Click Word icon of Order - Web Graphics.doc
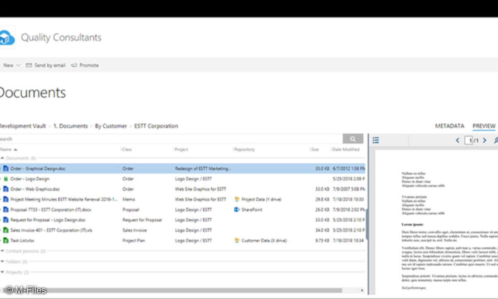 6,189
